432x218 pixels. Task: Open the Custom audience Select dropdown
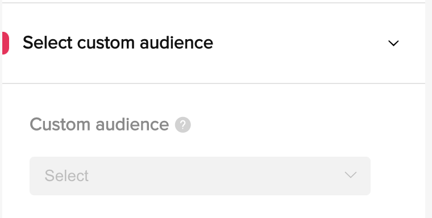click(200, 176)
